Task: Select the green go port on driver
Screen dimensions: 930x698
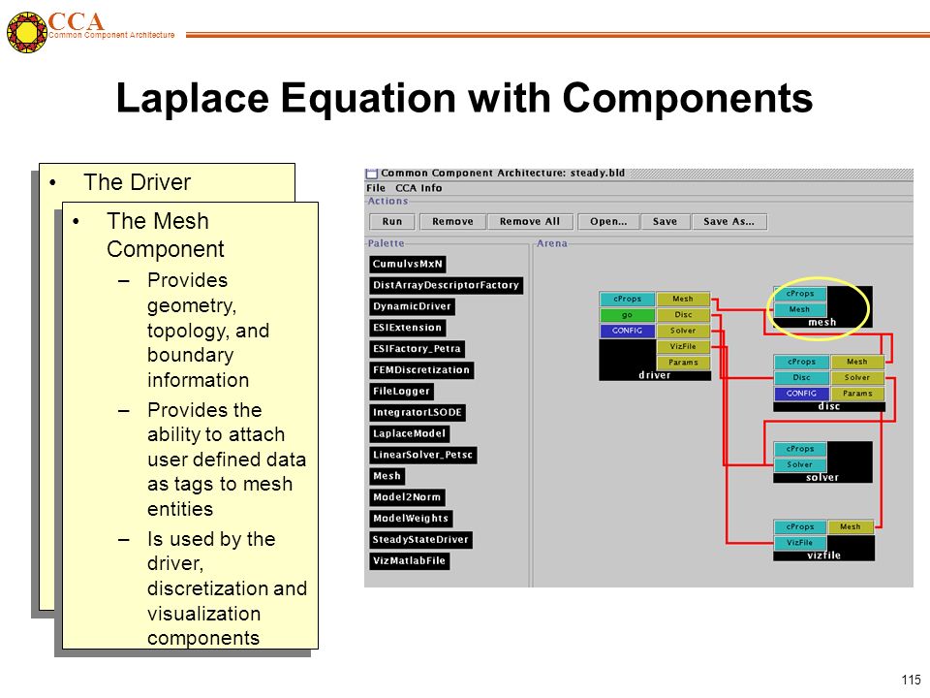Action: pyautogui.click(x=627, y=315)
